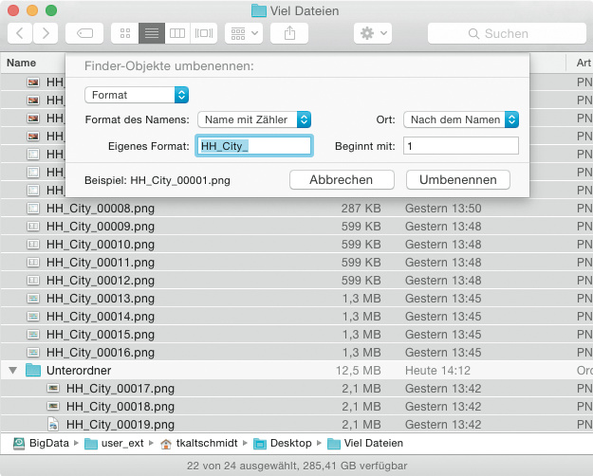This screenshot has height=476, width=593.
Task: Open user_ext in the path bar
Action: [114, 443]
